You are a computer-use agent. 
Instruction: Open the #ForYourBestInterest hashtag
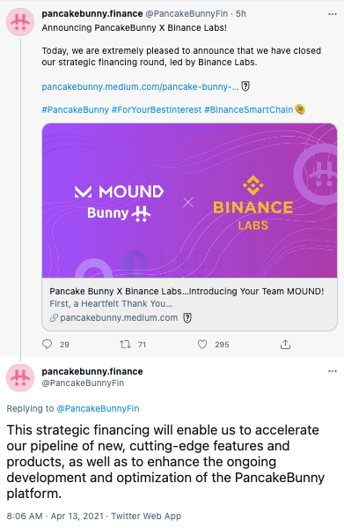pos(157,110)
